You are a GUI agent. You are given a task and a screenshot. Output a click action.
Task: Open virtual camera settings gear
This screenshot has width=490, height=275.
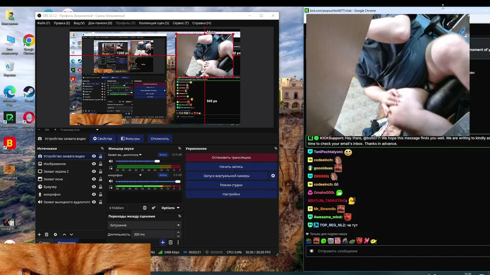(273, 176)
